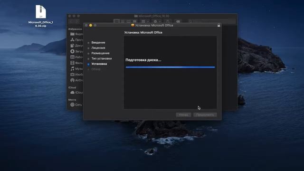Open Загрузки (Downloads) in Finder sidebar
304x171 pixels.
tap(76, 51)
